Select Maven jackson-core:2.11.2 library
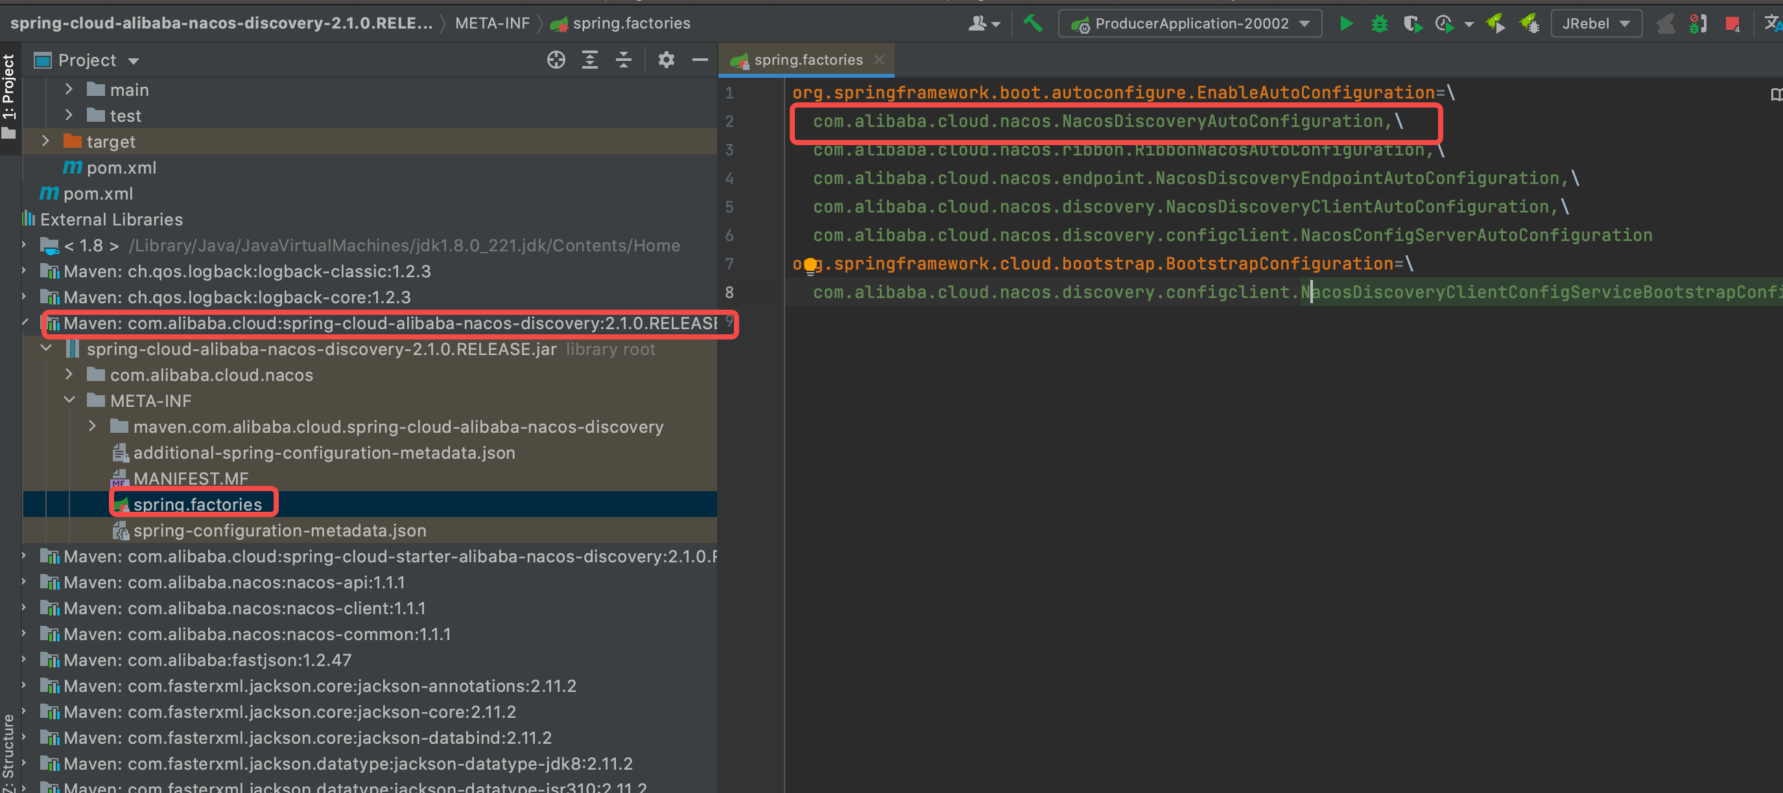 click(278, 712)
